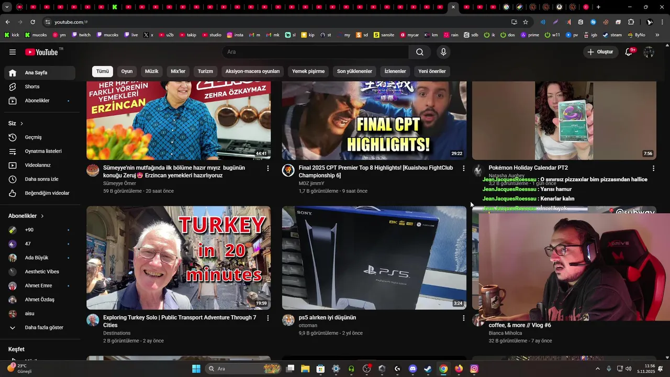Screen dimensions: 670x377
Task: Select the Yemek pişirme filter chip
Action: (x=308, y=71)
